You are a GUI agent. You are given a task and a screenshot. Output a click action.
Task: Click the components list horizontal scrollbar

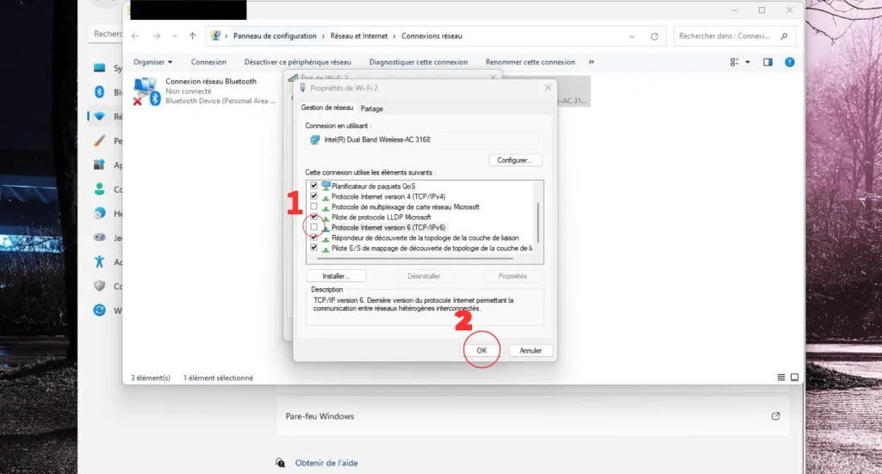pos(415,259)
